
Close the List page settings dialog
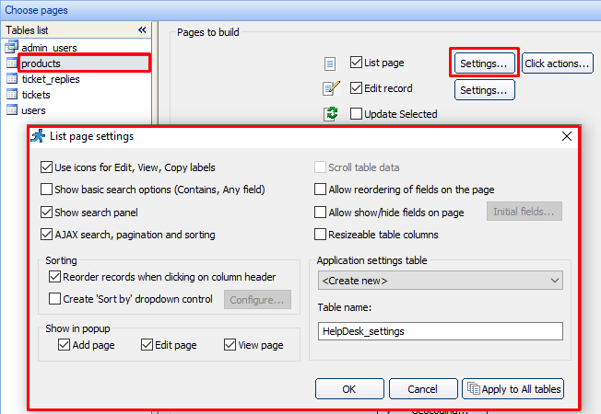click(567, 136)
